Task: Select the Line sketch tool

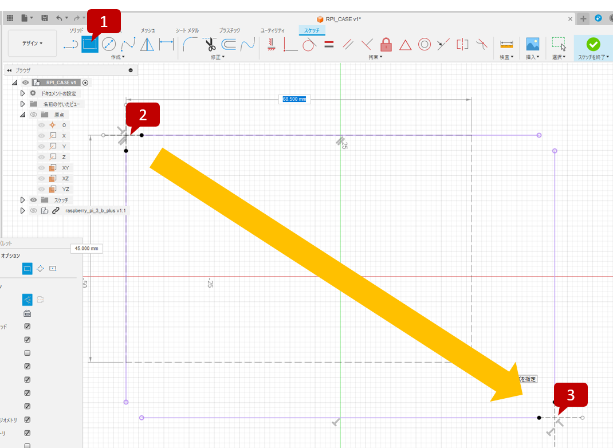Action: 71,45
